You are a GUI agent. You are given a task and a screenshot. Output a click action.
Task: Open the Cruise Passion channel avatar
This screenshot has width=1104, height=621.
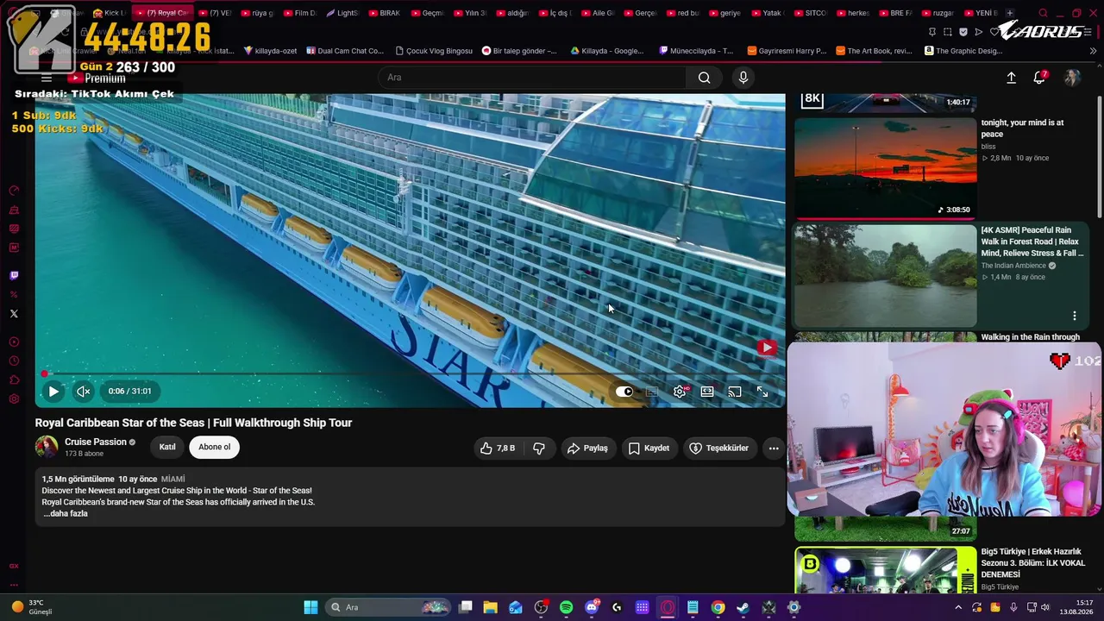(47, 447)
